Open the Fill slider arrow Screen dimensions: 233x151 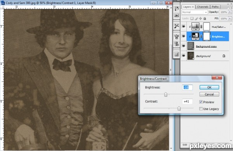tap(230, 19)
